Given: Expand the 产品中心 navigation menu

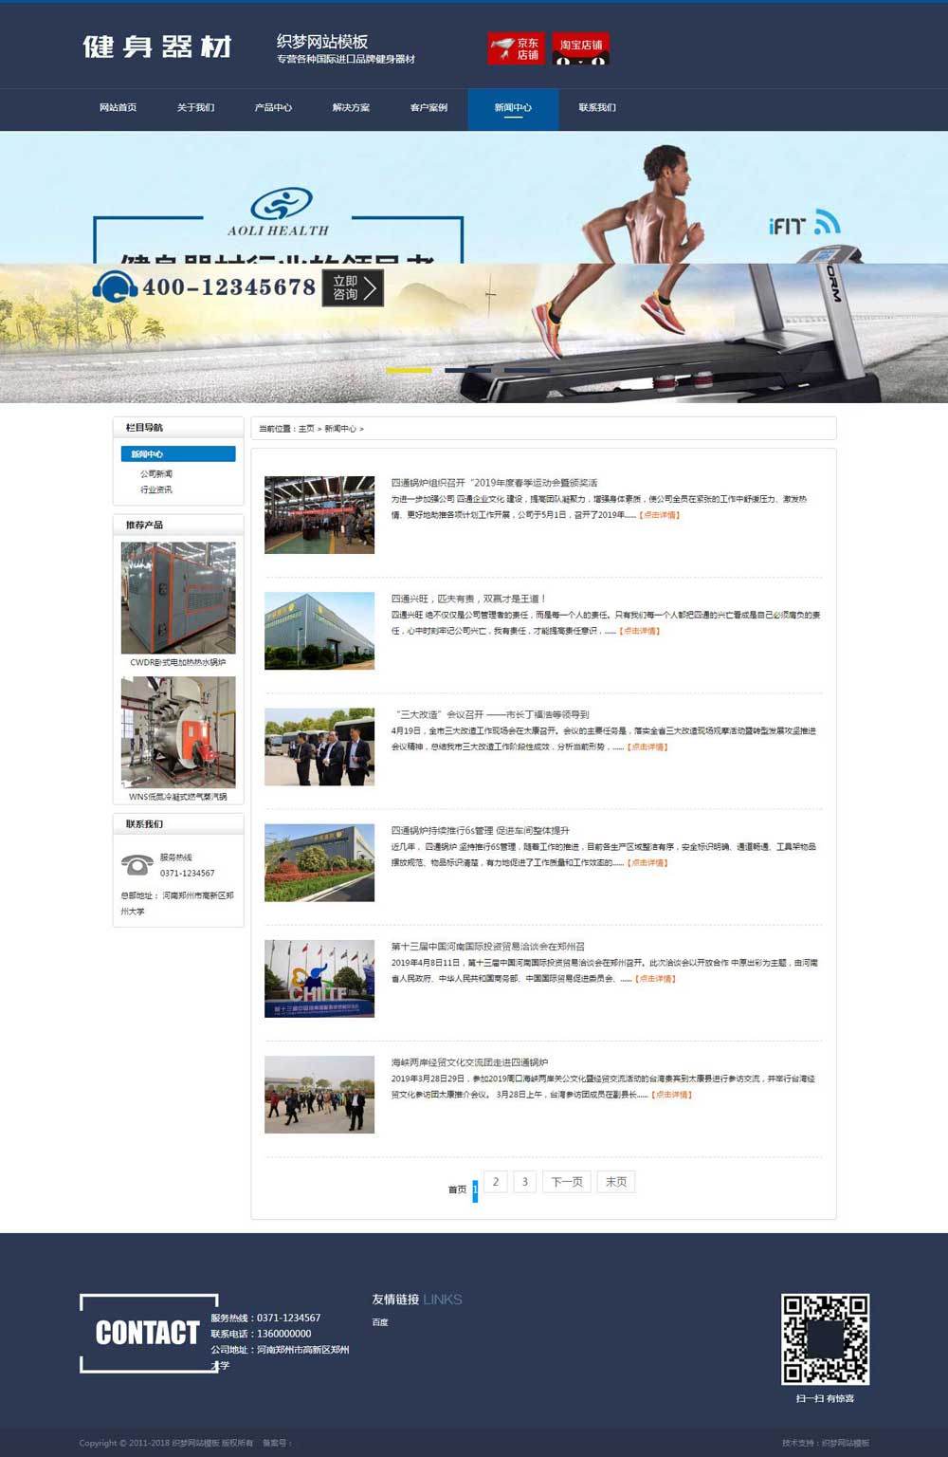Looking at the screenshot, I should (x=271, y=108).
